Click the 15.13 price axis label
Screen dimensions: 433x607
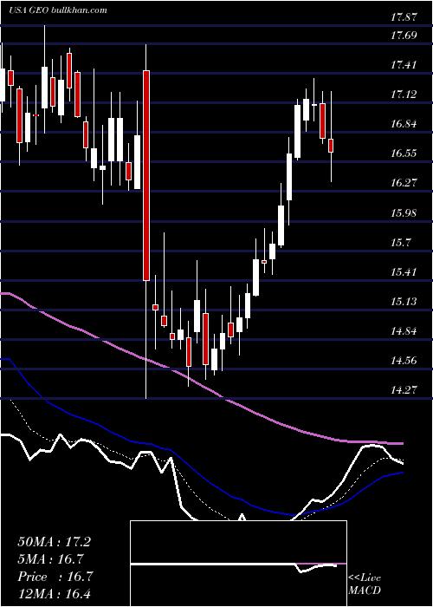pos(404,302)
